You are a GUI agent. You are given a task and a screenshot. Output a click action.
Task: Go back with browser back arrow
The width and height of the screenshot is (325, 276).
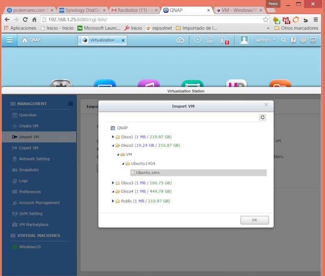pyautogui.click(x=7, y=20)
